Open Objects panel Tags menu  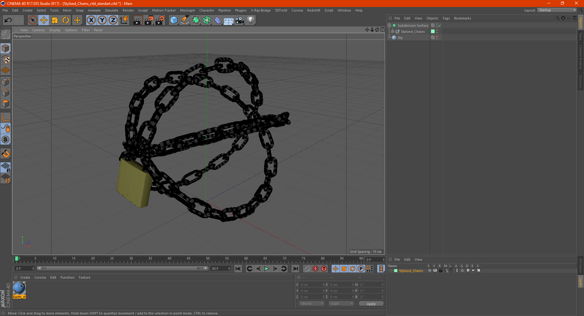(x=446, y=18)
